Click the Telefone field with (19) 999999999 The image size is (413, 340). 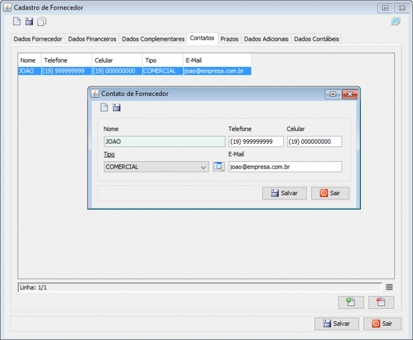(256, 141)
